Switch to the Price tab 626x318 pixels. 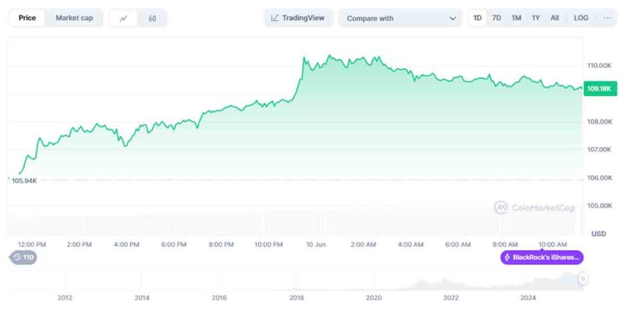pos(27,18)
